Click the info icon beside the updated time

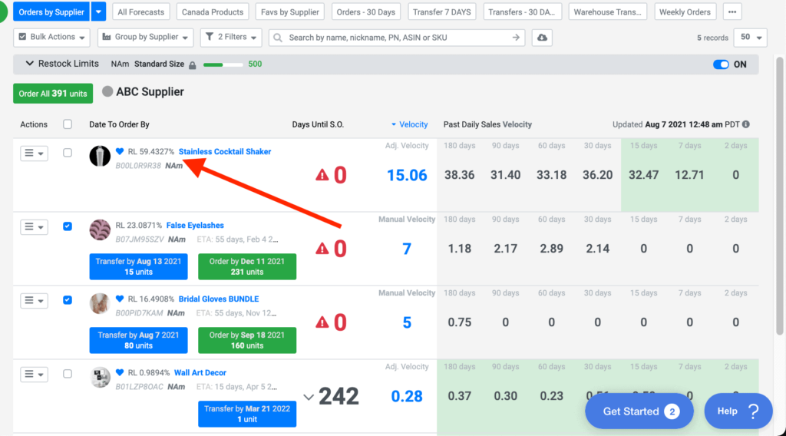746,124
